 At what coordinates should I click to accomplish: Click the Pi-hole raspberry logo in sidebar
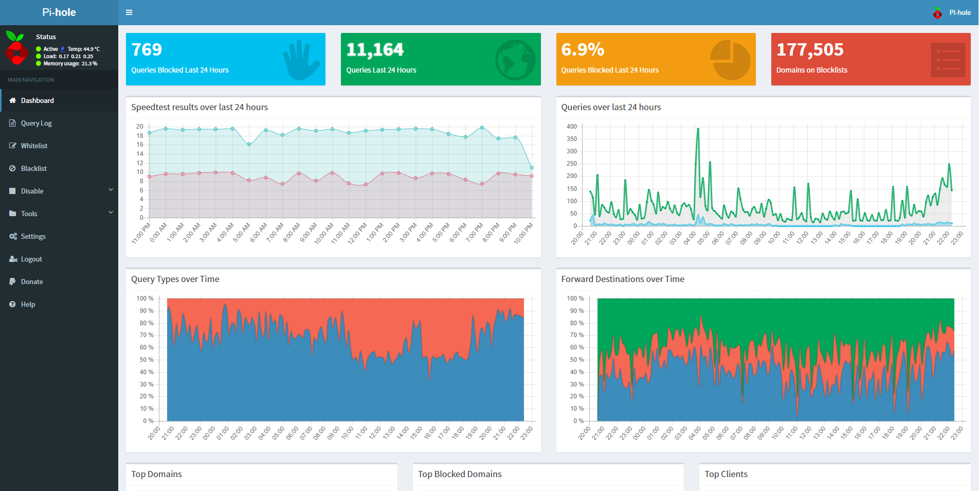click(16, 48)
